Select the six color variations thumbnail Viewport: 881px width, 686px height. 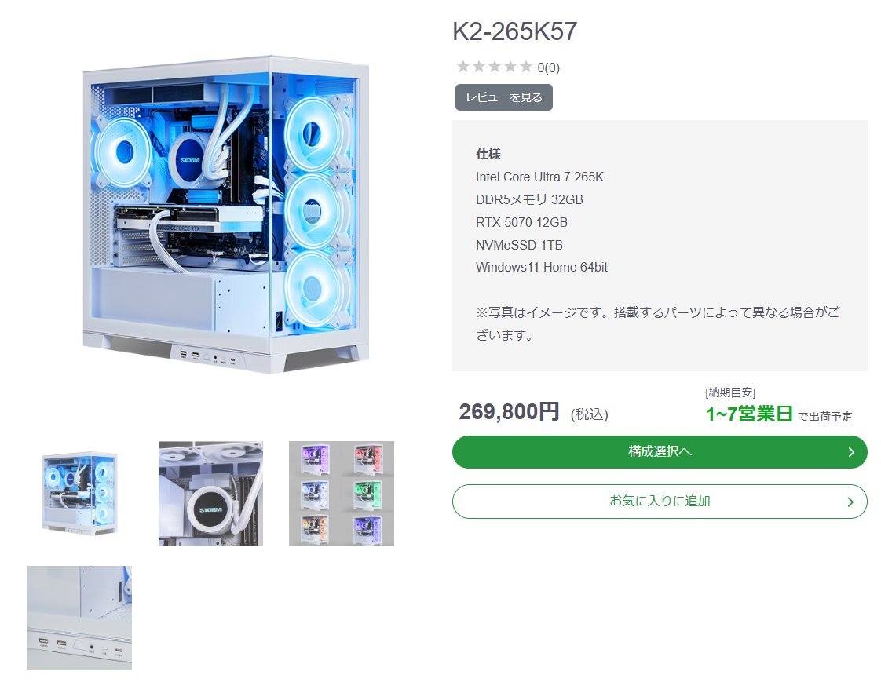pos(341,493)
